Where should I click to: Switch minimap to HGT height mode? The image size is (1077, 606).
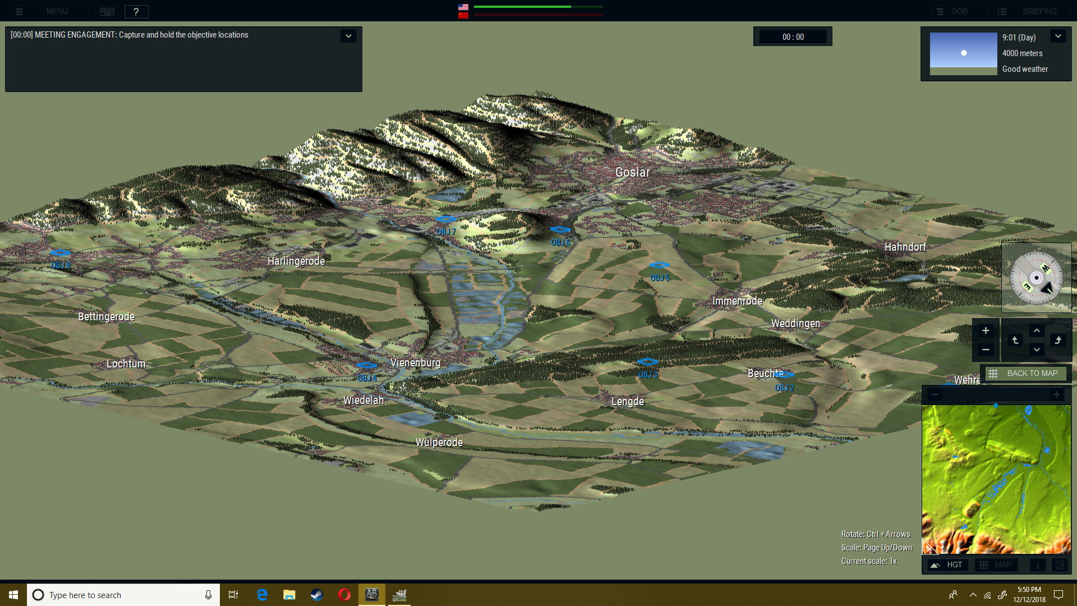[947, 564]
